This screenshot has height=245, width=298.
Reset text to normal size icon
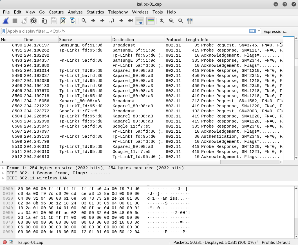coord(181,21)
